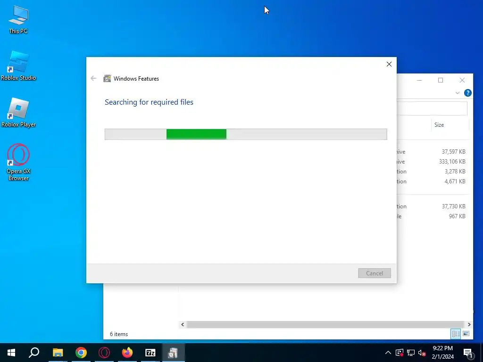483x362 pixels.
Task: Open the help icon in File Explorer
Action: (467, 93)
